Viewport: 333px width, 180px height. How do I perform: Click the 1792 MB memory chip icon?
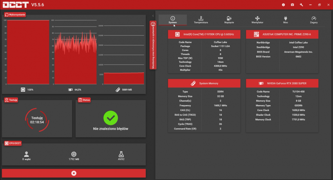tap(74, 154)
